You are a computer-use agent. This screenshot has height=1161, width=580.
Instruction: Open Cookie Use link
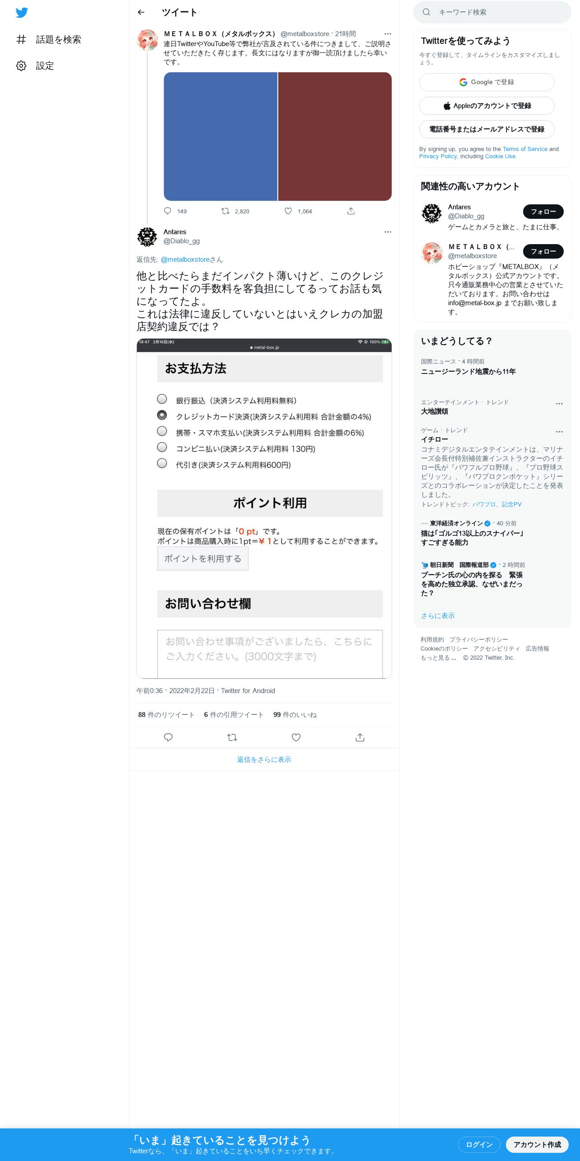[x=500, y=156]
